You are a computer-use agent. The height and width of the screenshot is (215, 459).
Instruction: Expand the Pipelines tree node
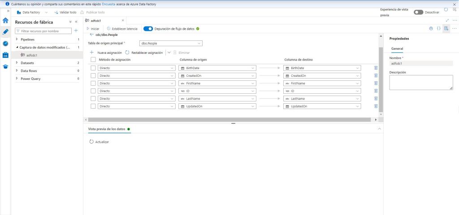[17, 39]
